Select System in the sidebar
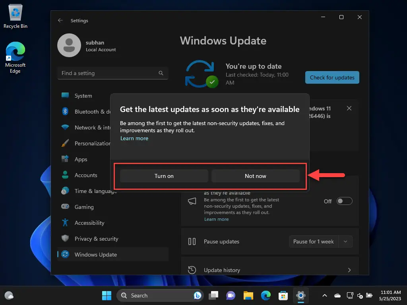This screenshot has height=305, width=407. coord(83,96)
